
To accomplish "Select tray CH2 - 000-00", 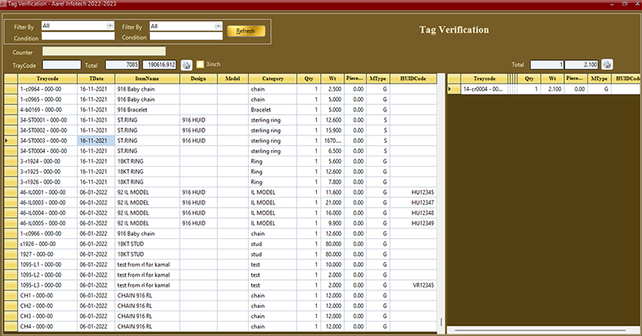I will (47, 306).
